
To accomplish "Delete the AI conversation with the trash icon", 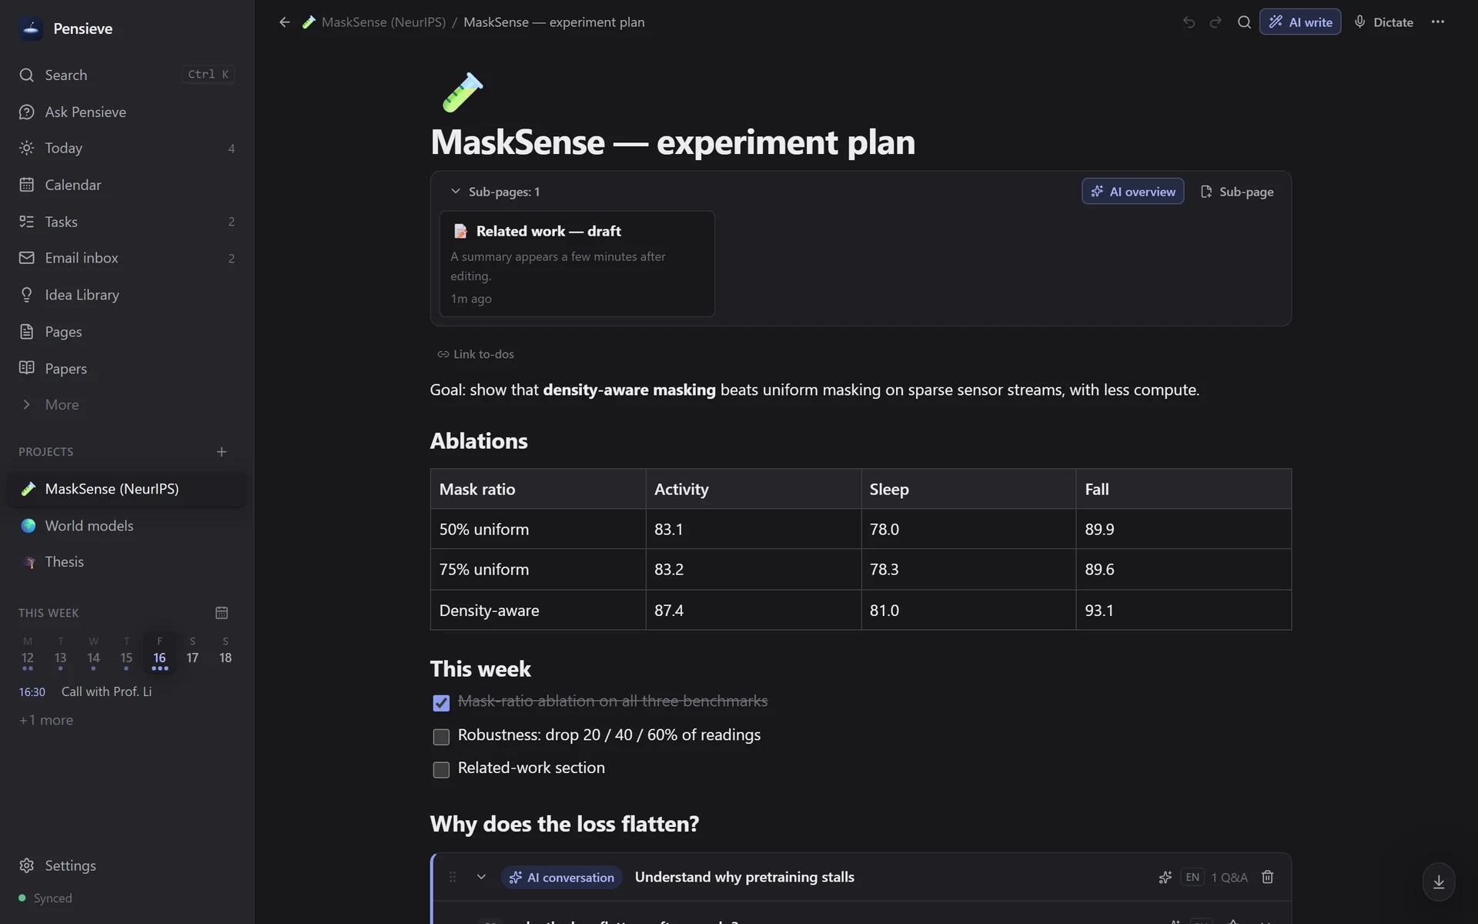I will [1267, 877].
